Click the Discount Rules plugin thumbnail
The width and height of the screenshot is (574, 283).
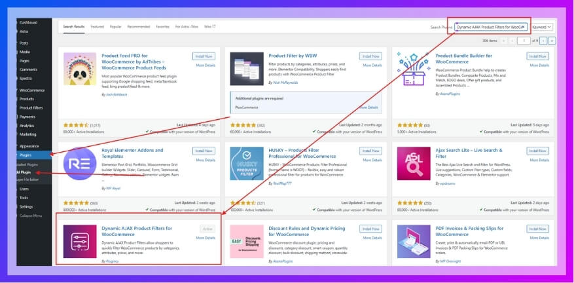tap(247, 242)
